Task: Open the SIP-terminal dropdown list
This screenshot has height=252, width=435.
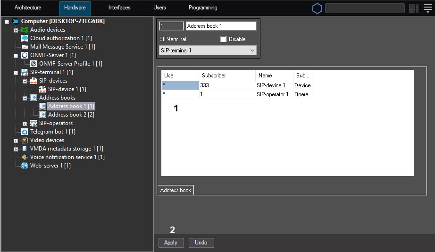Action: (208, 50)
